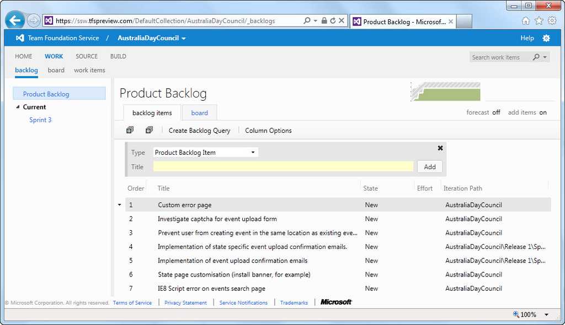Click the browser home icon
Image resolution: width=565 pixels, height=325 pixels.
pos(525,20)
